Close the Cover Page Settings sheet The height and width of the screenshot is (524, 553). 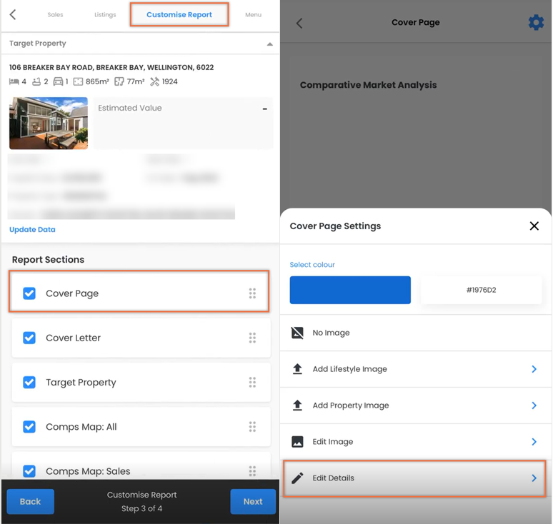click(534, 226)
